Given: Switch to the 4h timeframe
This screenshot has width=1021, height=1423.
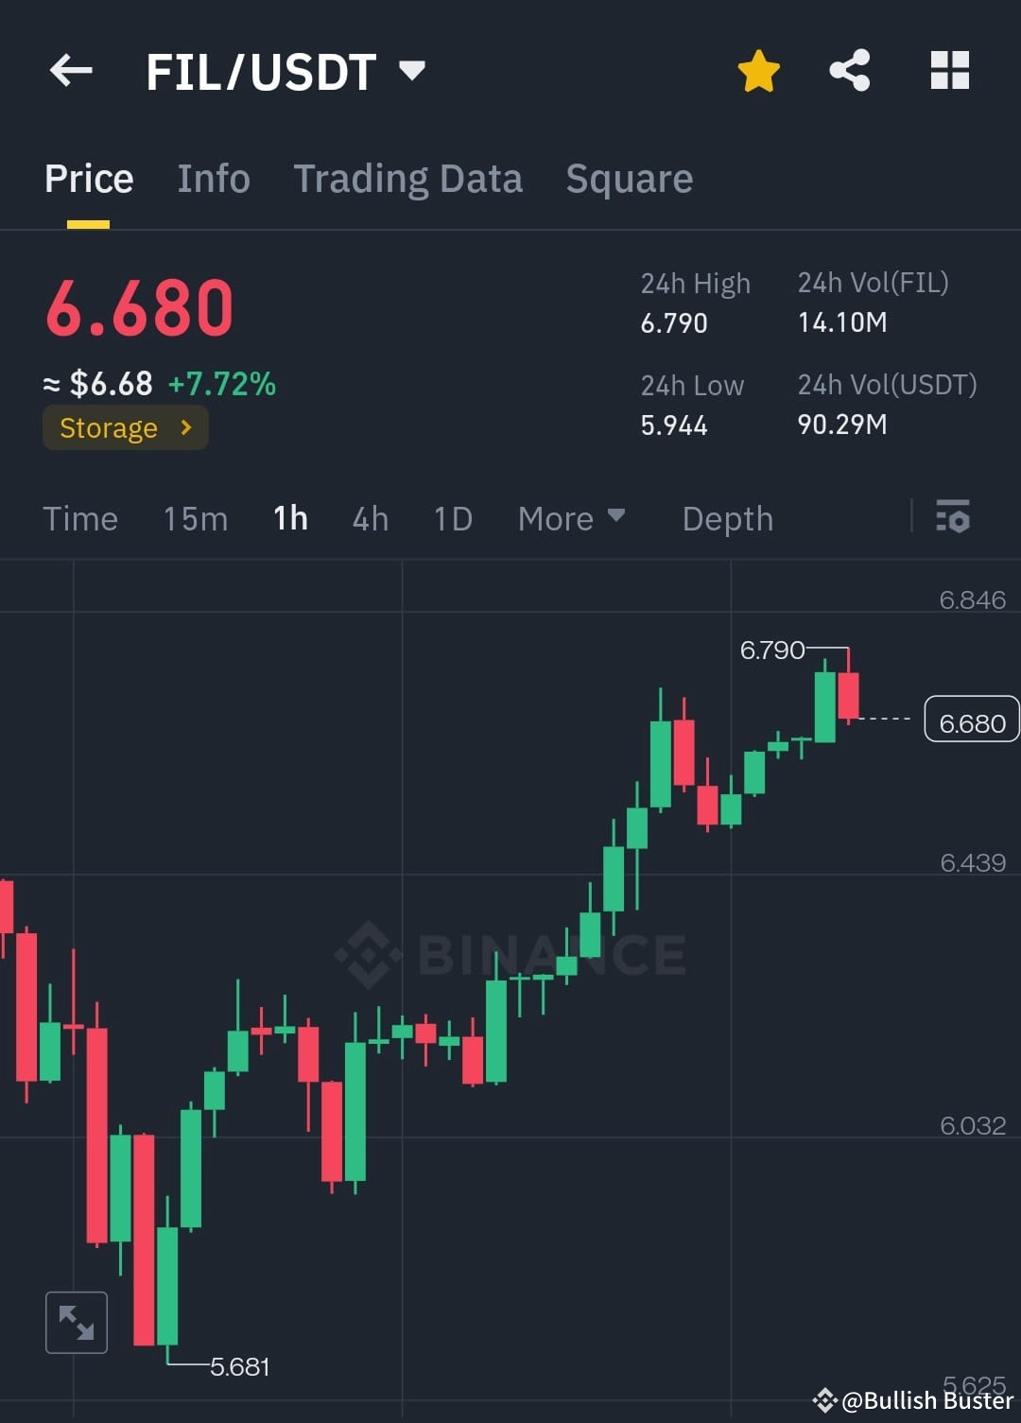Looking at the screenshot, I should coord(370,518).
